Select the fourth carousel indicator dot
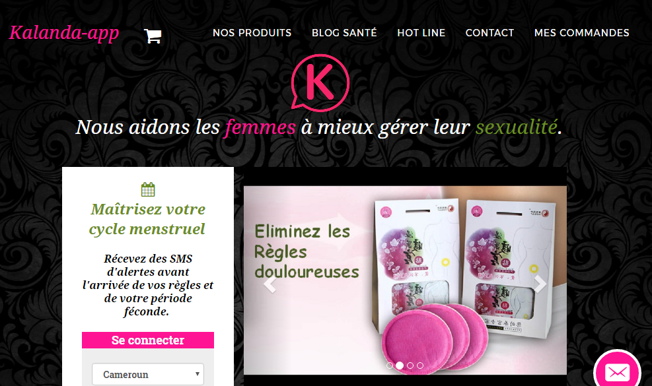 pos(420,366)
